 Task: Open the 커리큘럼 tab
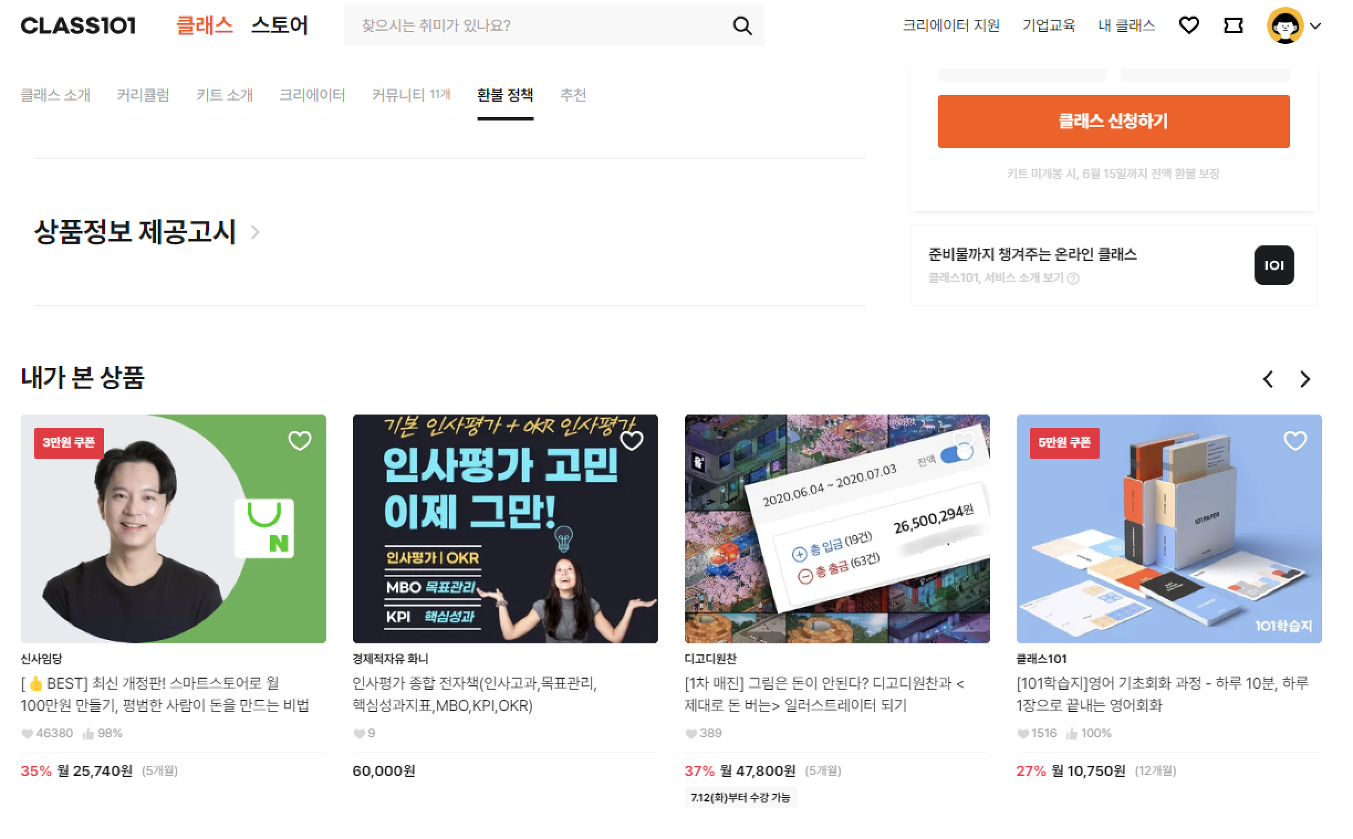[x=143, y=95]
